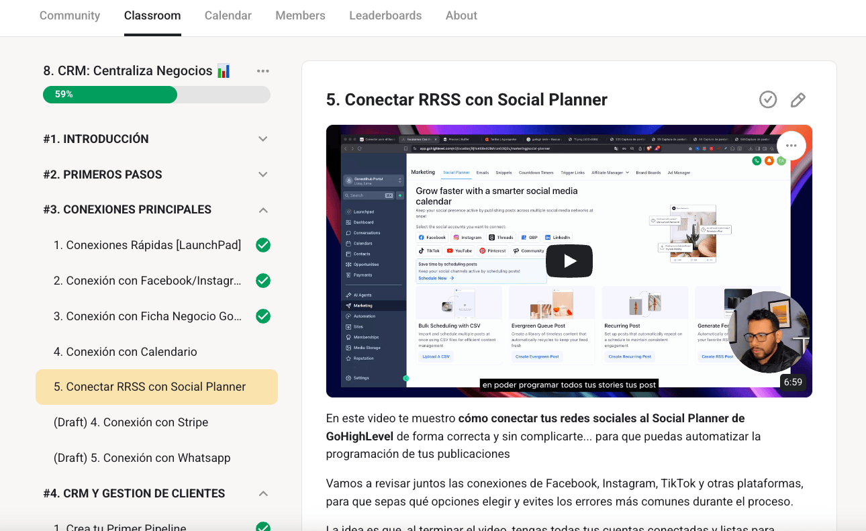Collapse the #4. CRM Y GESTION DE CLIENTES chevron

coord(263,493)
